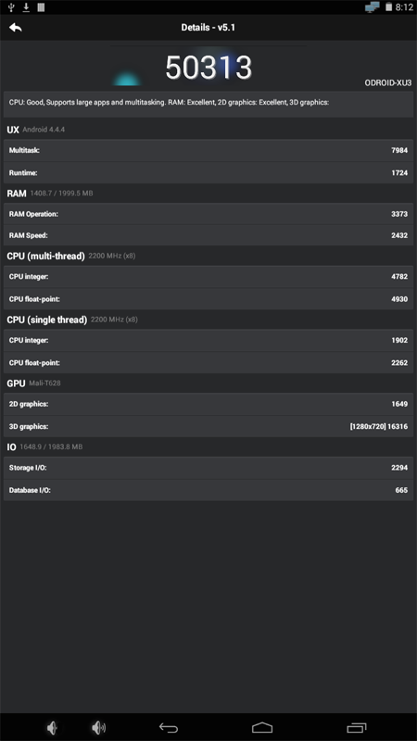
Task: Tap the battery icon in status bar
Action: (388, 7)
